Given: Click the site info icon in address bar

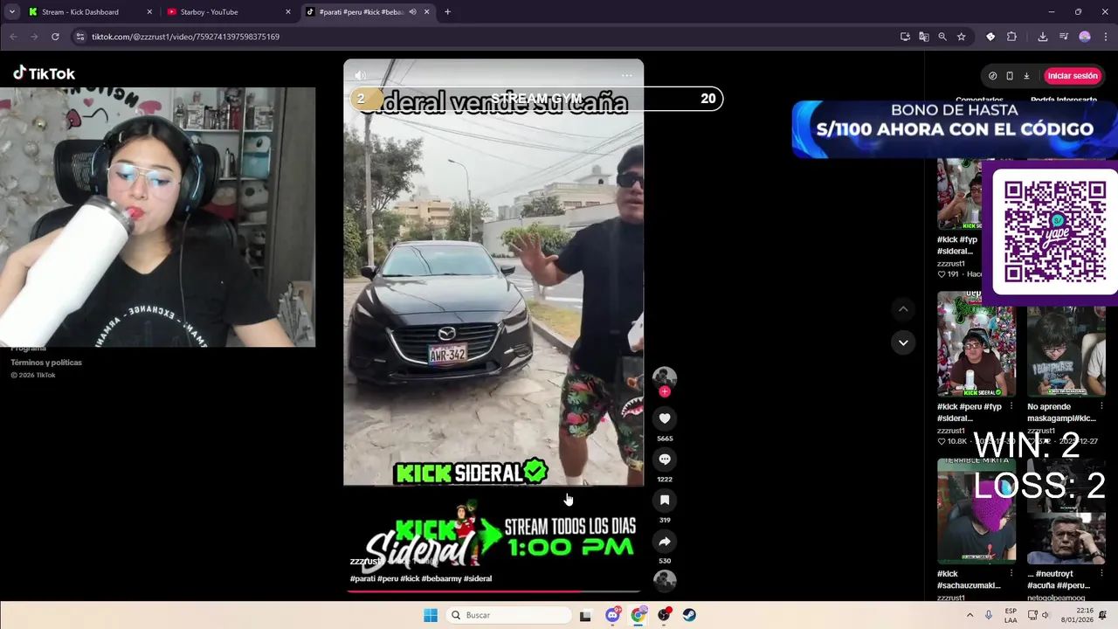Looking at the screenshot, I should (x=80, y=37).
